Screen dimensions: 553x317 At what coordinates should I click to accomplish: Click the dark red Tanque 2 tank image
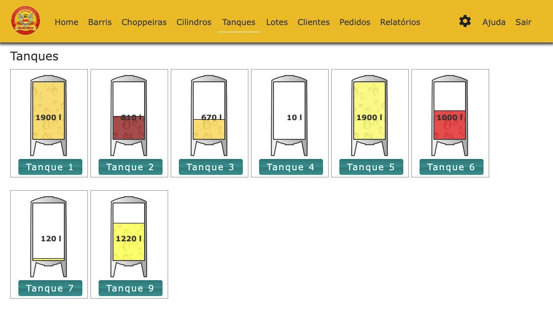click(129, 115)
